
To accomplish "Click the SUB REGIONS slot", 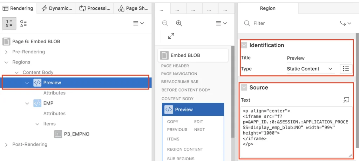I will pos(181,159).
